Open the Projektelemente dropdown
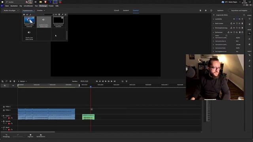253x142 pixels. coord(28,11)
